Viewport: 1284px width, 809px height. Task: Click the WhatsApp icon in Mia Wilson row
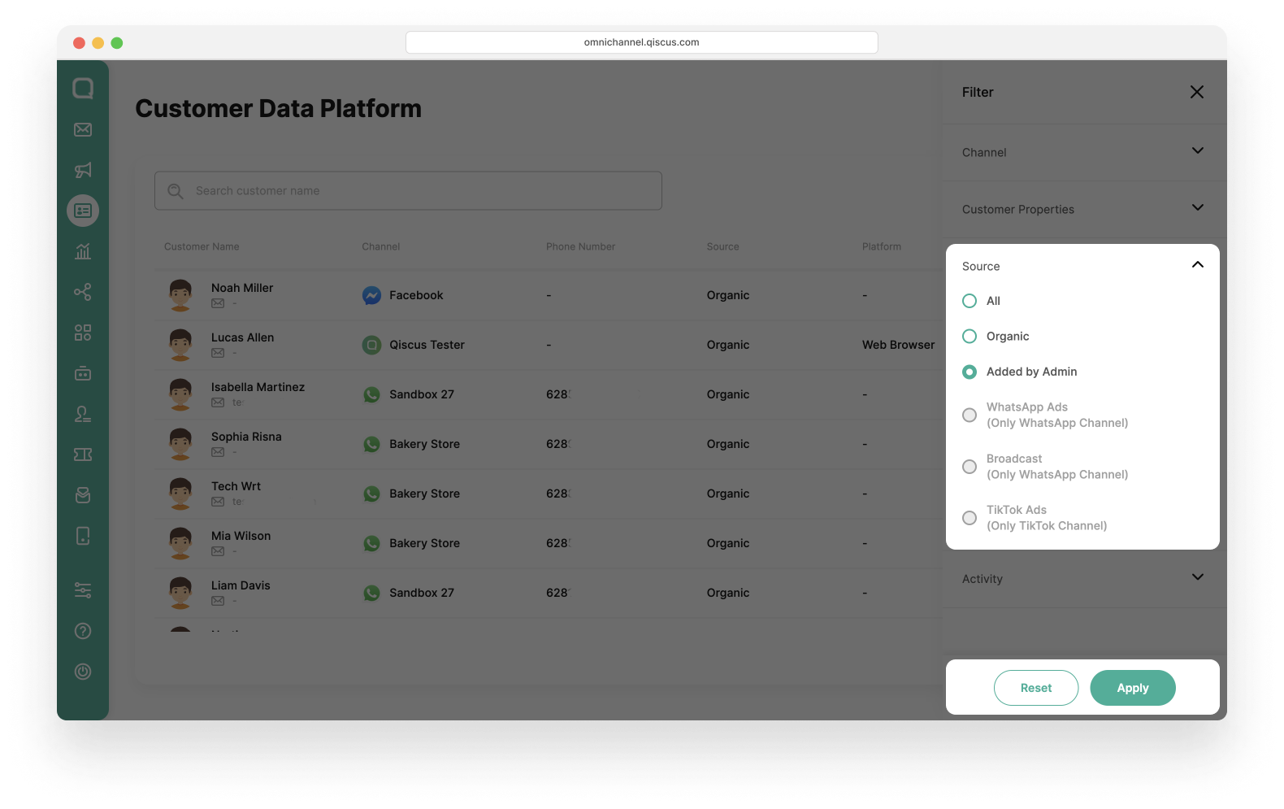(371, 544)
